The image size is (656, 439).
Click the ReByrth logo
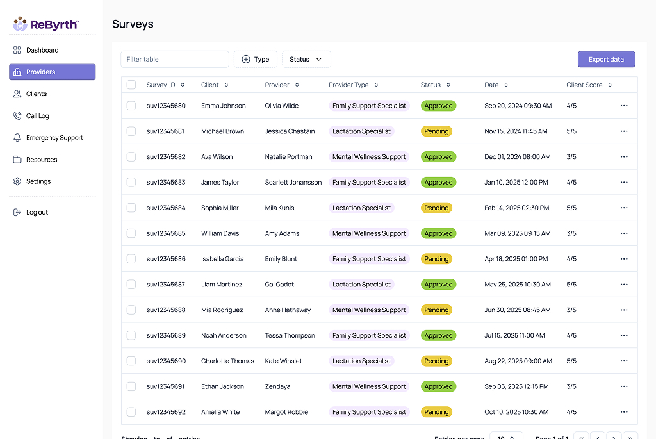point(46,24)
